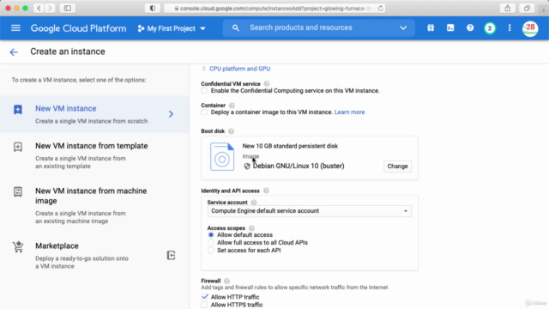The image size is (549, 309).
Task: Enable the Confidential Computing service checkbox
Action: [x=204, y=91]
